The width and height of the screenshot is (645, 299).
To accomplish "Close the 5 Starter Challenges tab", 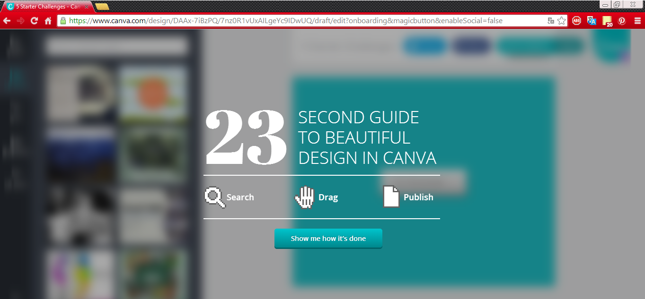I will 87,7.
